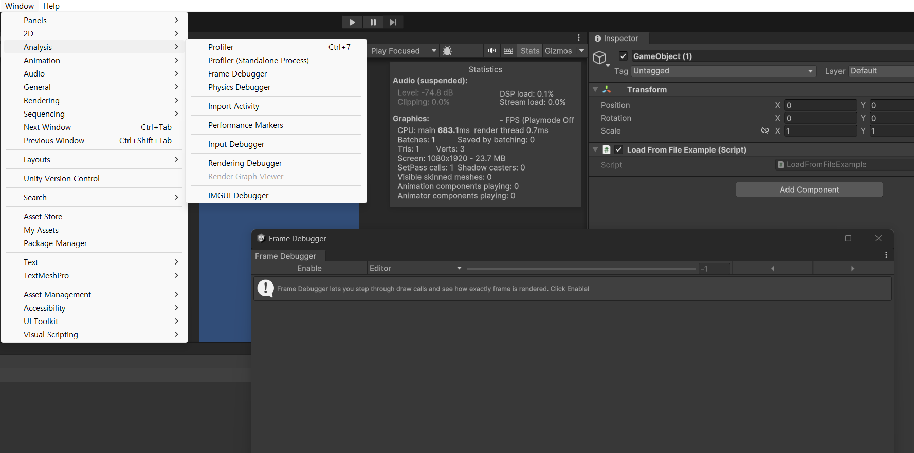
Task: Select the Frame Debugger tab
Action: (285, 256)
